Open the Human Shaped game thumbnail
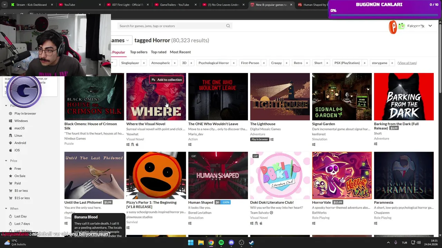This screenshot has height=248, width=442. click(218, 175)
